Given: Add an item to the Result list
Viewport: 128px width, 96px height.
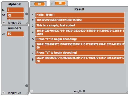Looking at the screenshot, I should [32, 91].
